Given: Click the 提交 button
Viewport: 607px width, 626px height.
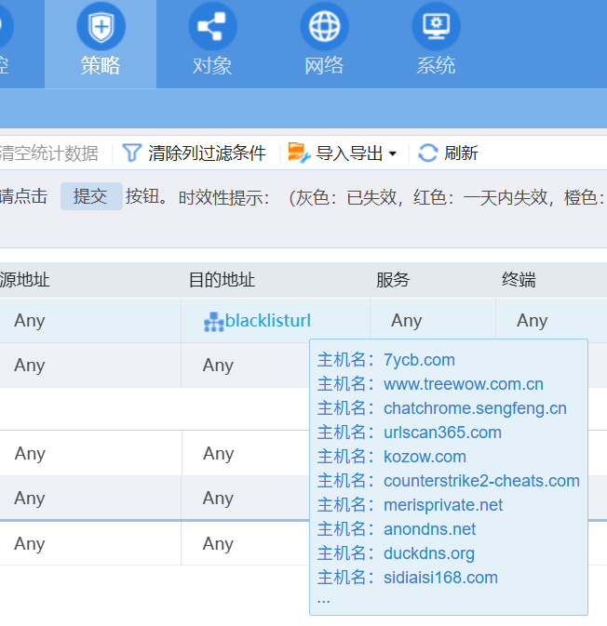Looking at the screenshot, I should coord(91,196).
